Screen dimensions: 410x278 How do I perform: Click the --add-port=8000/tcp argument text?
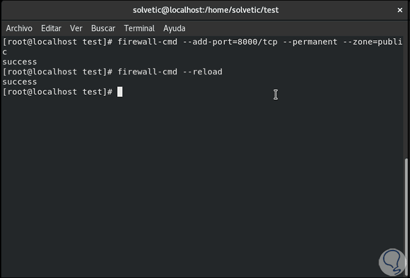pos(228,42)
